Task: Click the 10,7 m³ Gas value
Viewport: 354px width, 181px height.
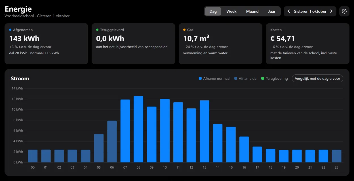Action: coord(196,38)
